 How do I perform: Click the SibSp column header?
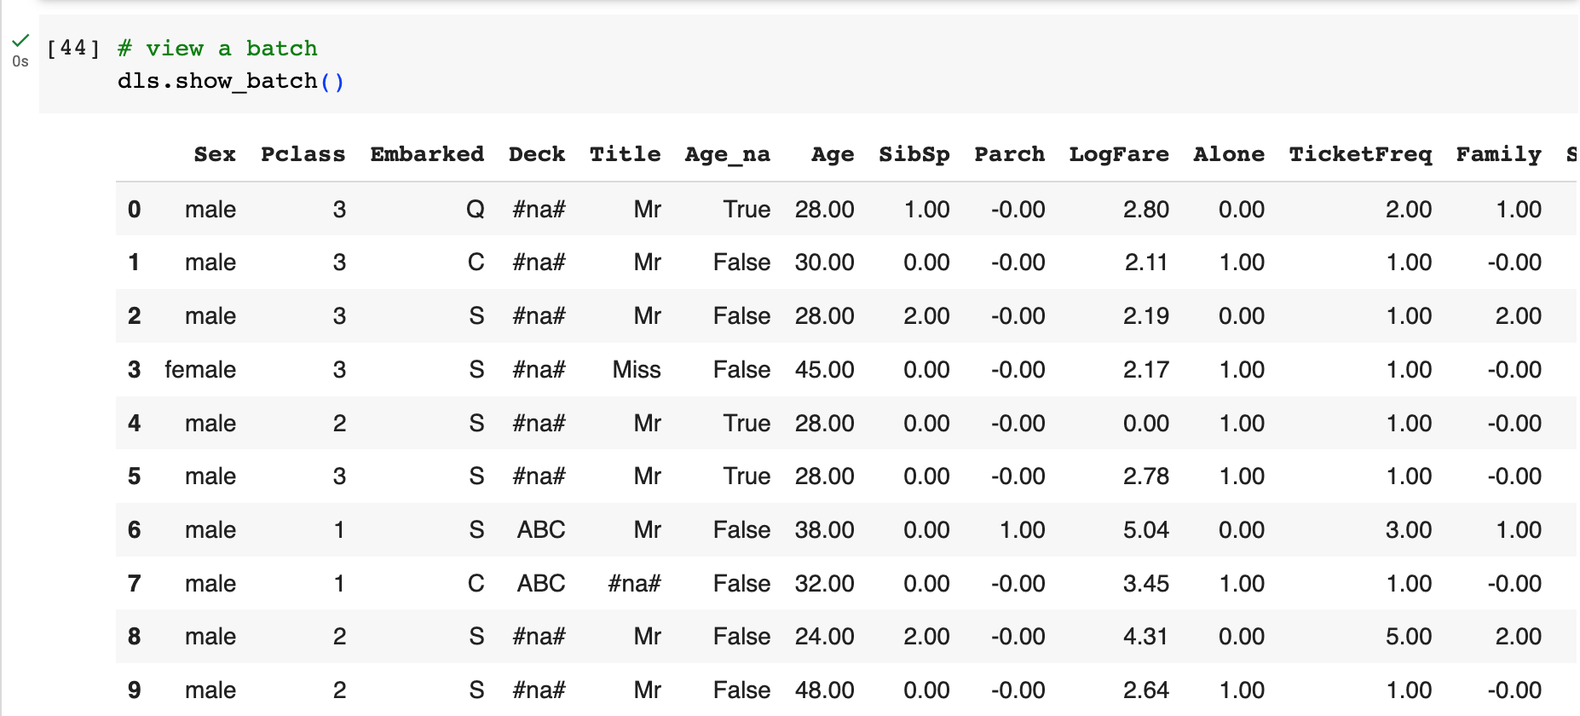(914, 154)
